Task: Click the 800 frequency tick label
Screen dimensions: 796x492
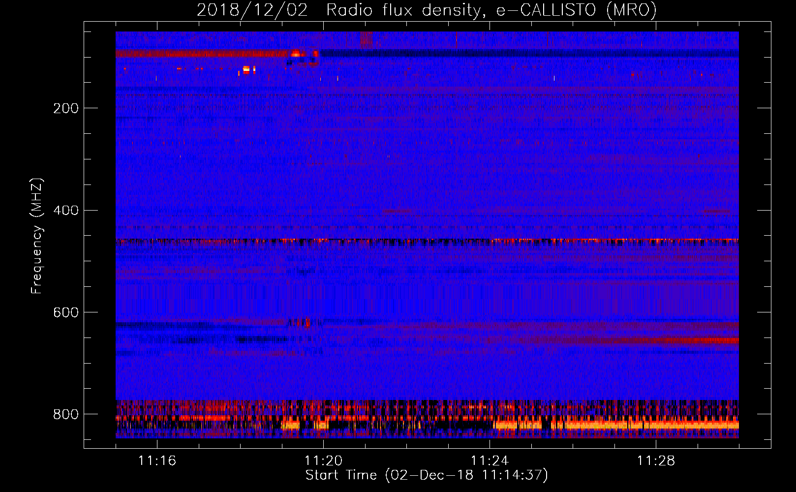Action: tap(66, 414)
